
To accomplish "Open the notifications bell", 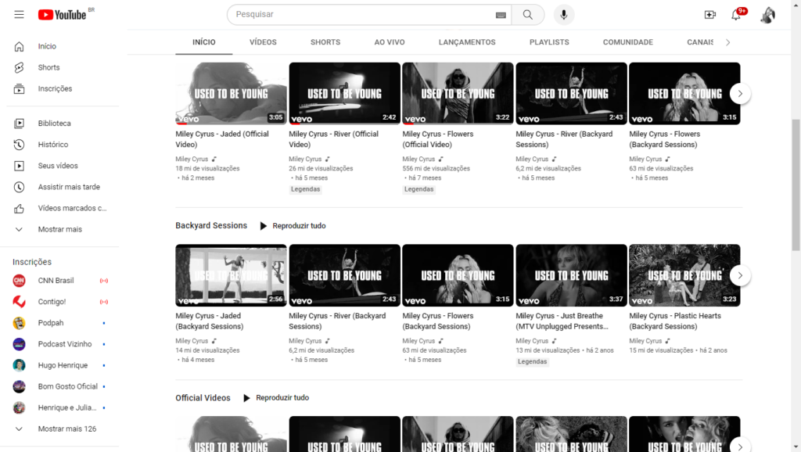I will click(736, 15).
